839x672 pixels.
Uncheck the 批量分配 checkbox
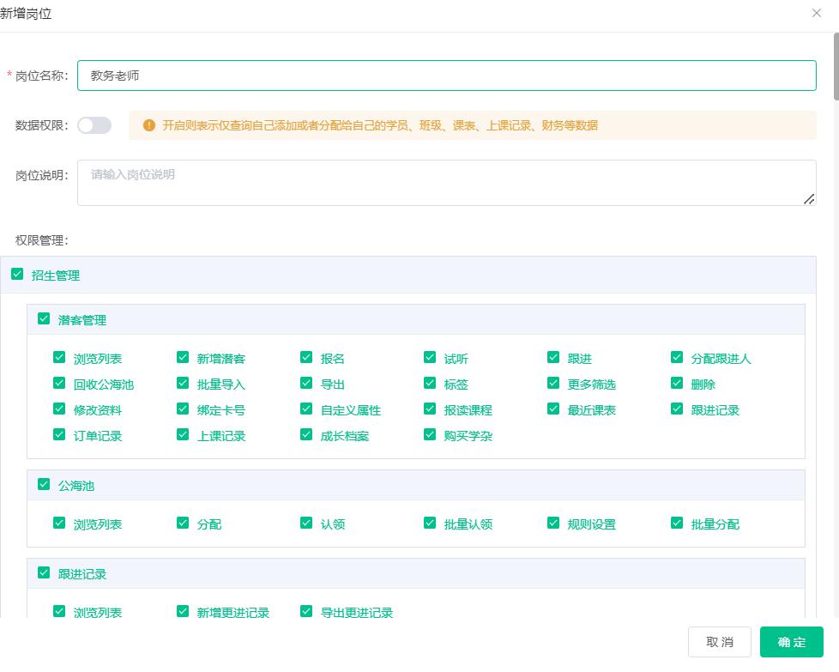tap(677, 524)
